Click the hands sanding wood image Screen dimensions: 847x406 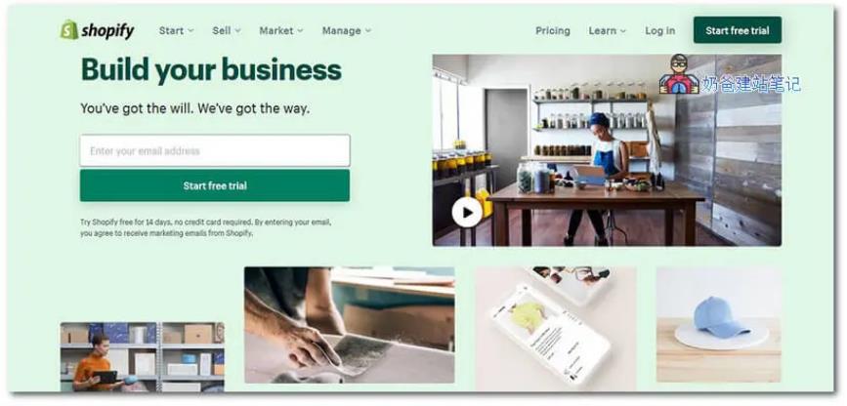(350, 325)
